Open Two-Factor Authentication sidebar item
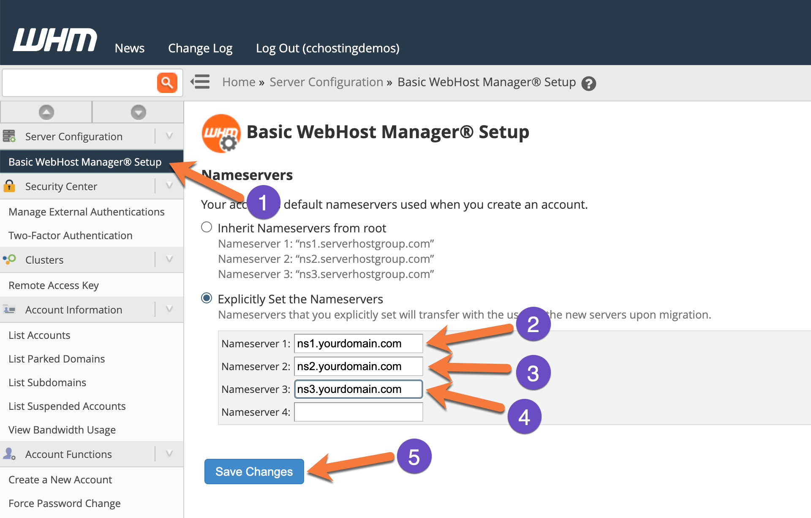The height and width of the screenshot is (518, 811). (71, 235)
